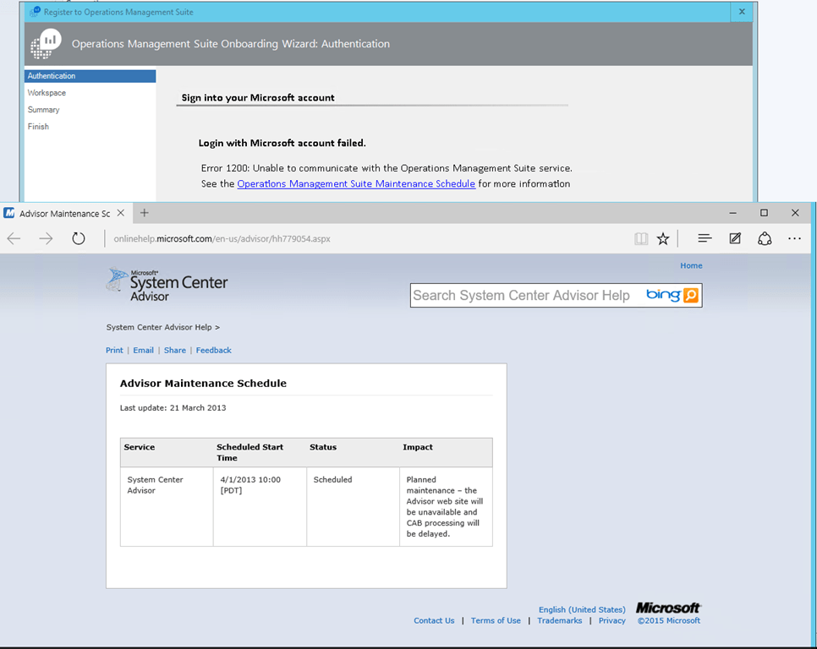
Task: Go back in the Edge browser
Action: tap(14, 239)
